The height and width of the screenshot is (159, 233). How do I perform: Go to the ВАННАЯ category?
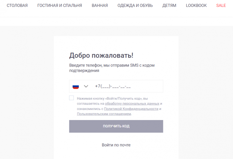(x=100, y=6)
